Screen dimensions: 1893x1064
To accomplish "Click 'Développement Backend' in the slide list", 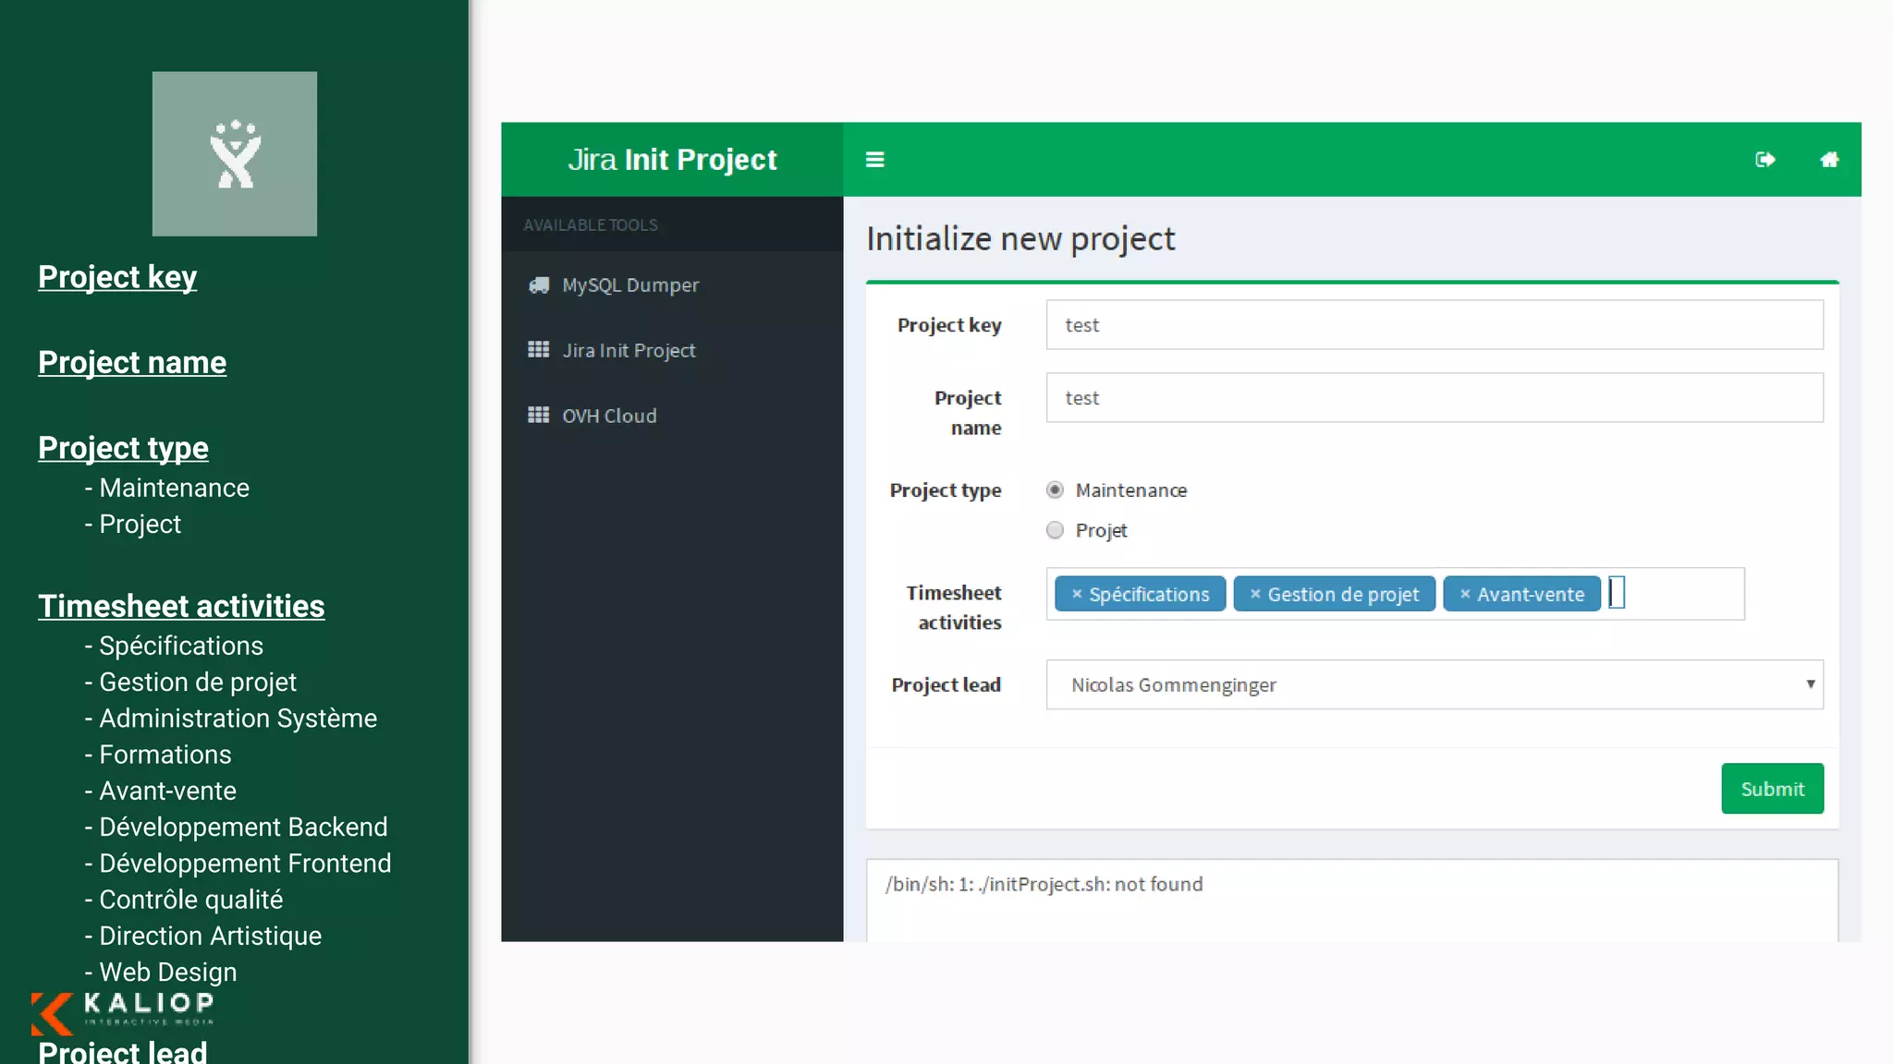I will (x=243, y=827).
